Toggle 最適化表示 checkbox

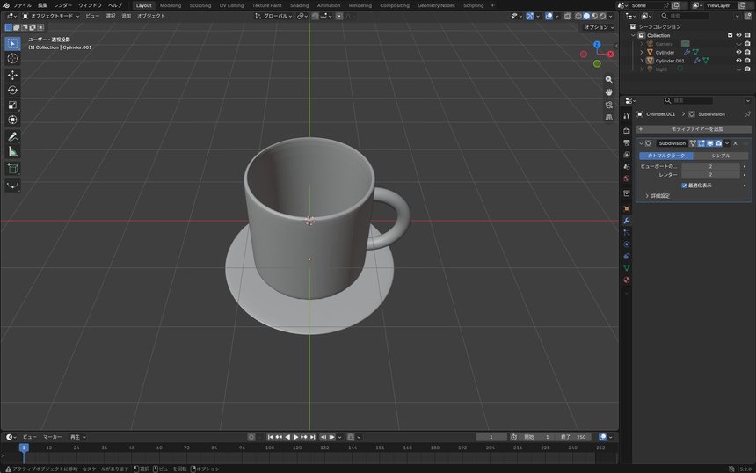(x=684, y=186)
